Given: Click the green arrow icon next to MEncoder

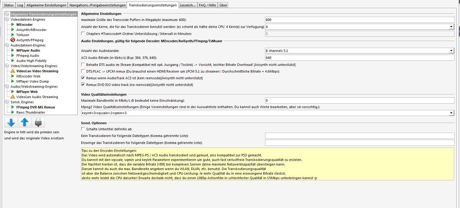Looking at the screenshot, I should [13, 25].
